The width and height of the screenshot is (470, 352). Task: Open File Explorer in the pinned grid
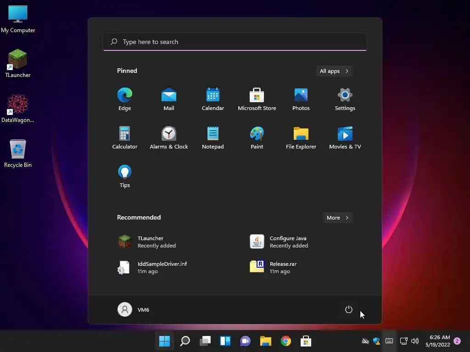click(301, 137)
